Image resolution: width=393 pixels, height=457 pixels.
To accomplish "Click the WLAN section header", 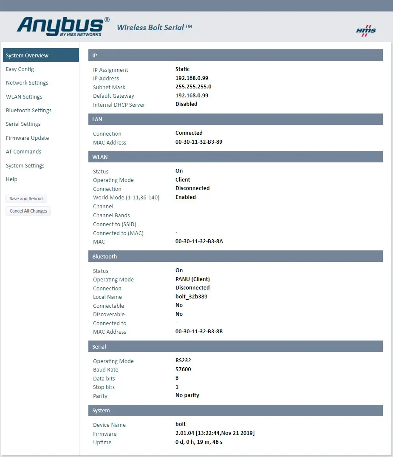I will point(235,157).
